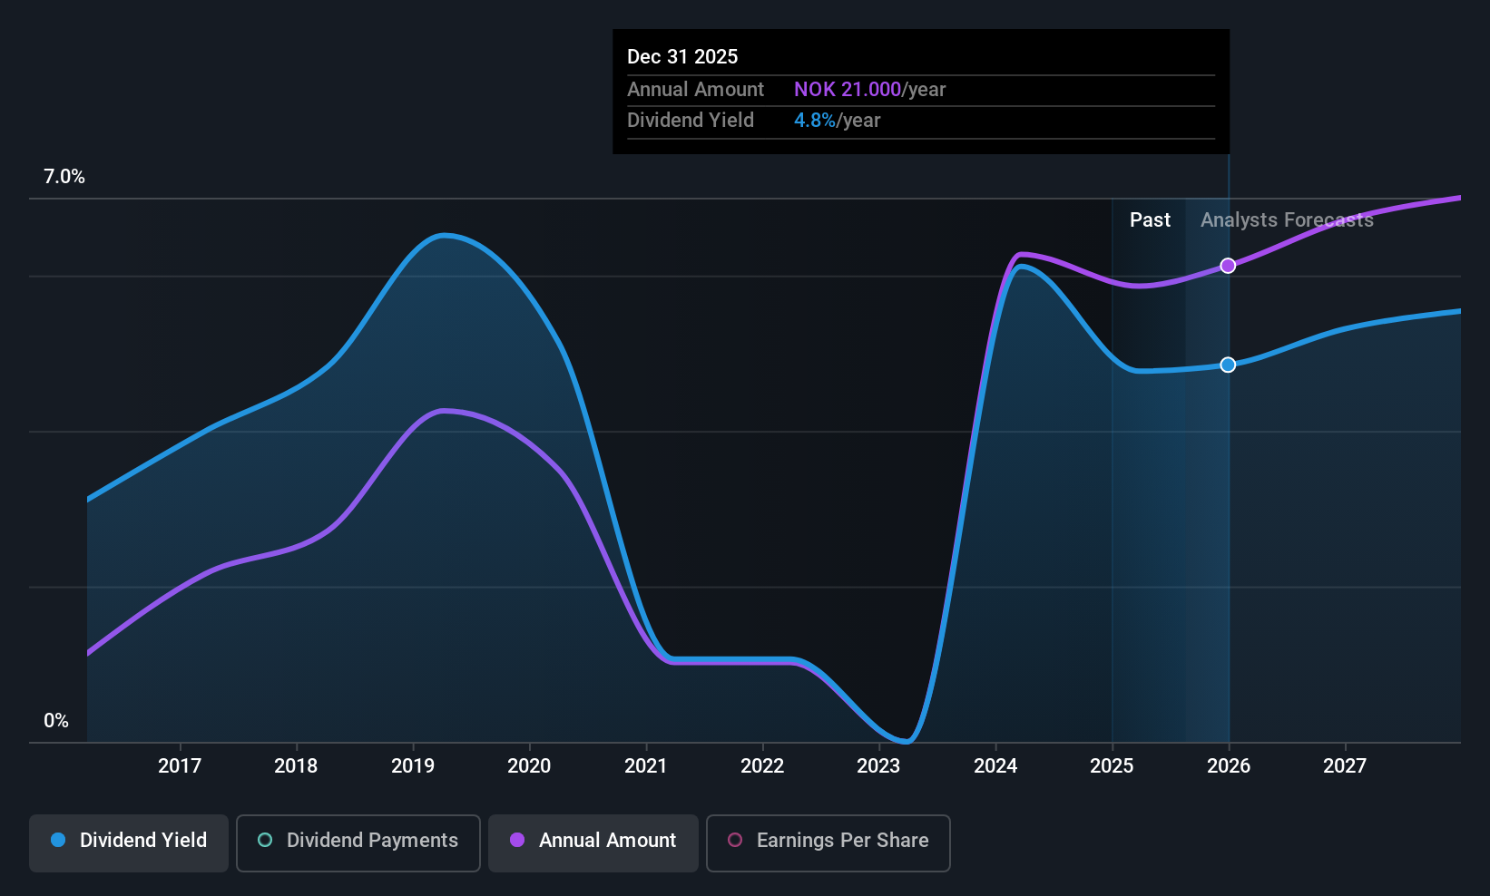Select the 2026 x-axis label
This screenshot has height=896, width=1490.
coord(1229,765)
